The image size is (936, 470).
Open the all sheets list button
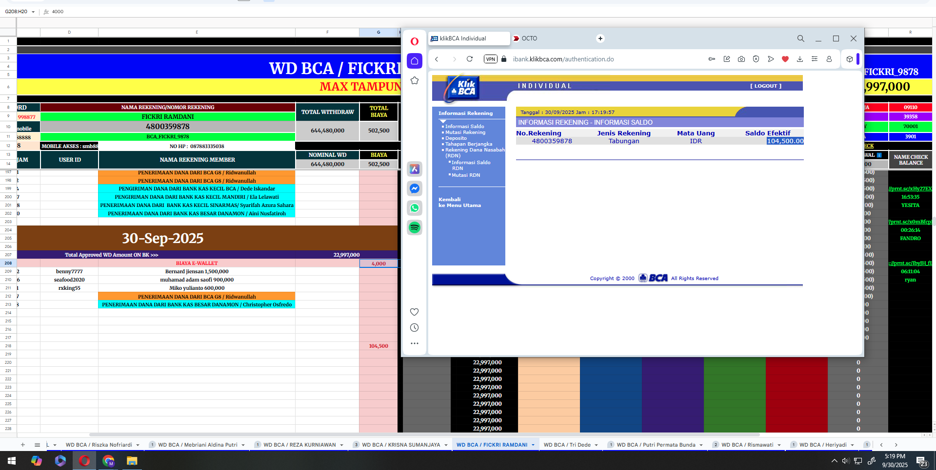(x=37, y=445)
